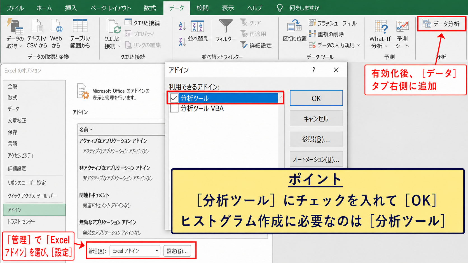Click the small クエリと接続 pane icon
Screen dimensions: 468x263
click(128, 22)
